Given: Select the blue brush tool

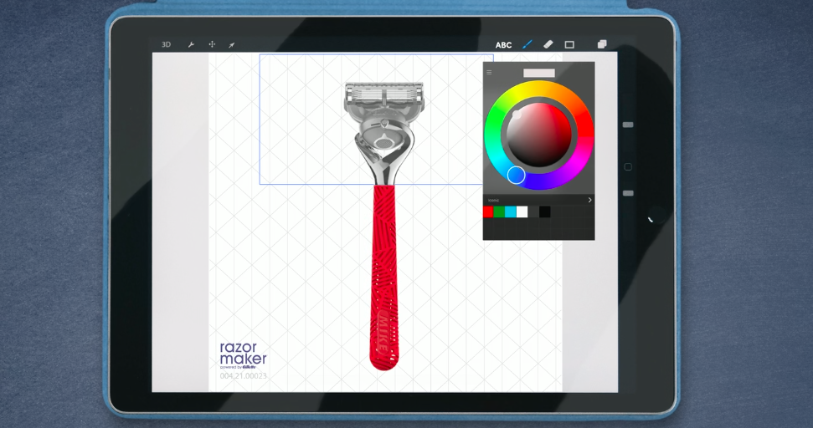Looking at the screenshot, I should [x=527, y=44].
